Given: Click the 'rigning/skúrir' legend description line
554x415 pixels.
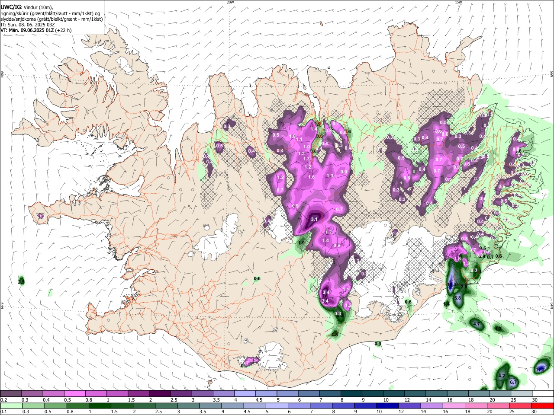Looking at the screenshot, I should point(51,13).
